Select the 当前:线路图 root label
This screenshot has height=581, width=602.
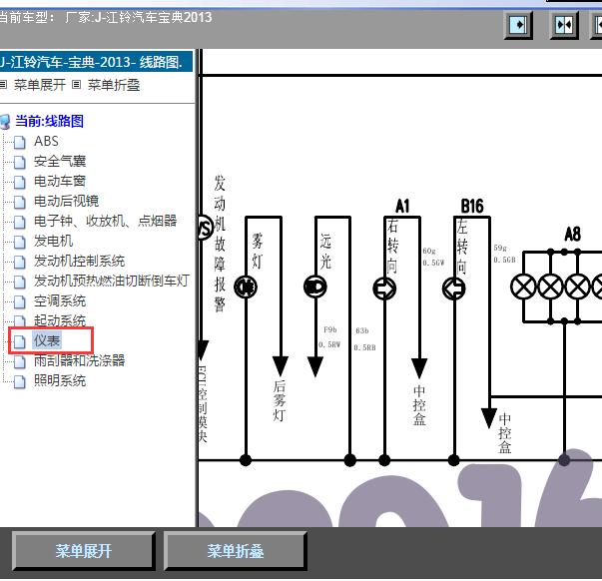click(49, 121)
